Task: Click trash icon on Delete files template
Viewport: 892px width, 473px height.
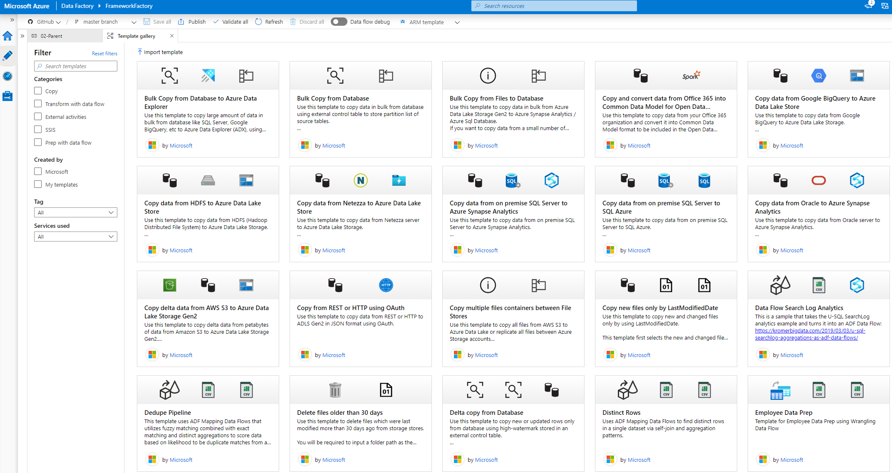Action: pyautogui.click(x=335, y=390)
